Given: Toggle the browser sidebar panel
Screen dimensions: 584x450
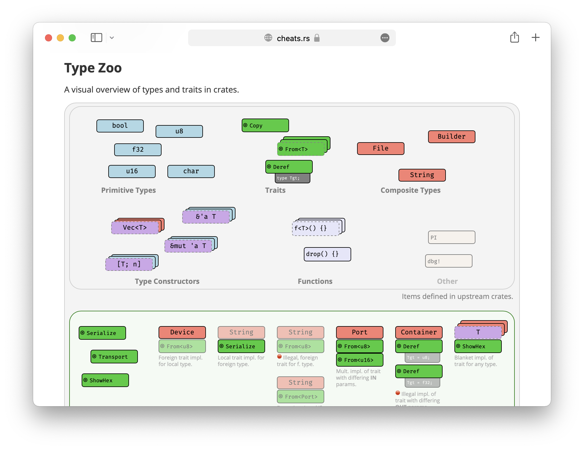Looking at the screenshot, I should pos(96,38).
